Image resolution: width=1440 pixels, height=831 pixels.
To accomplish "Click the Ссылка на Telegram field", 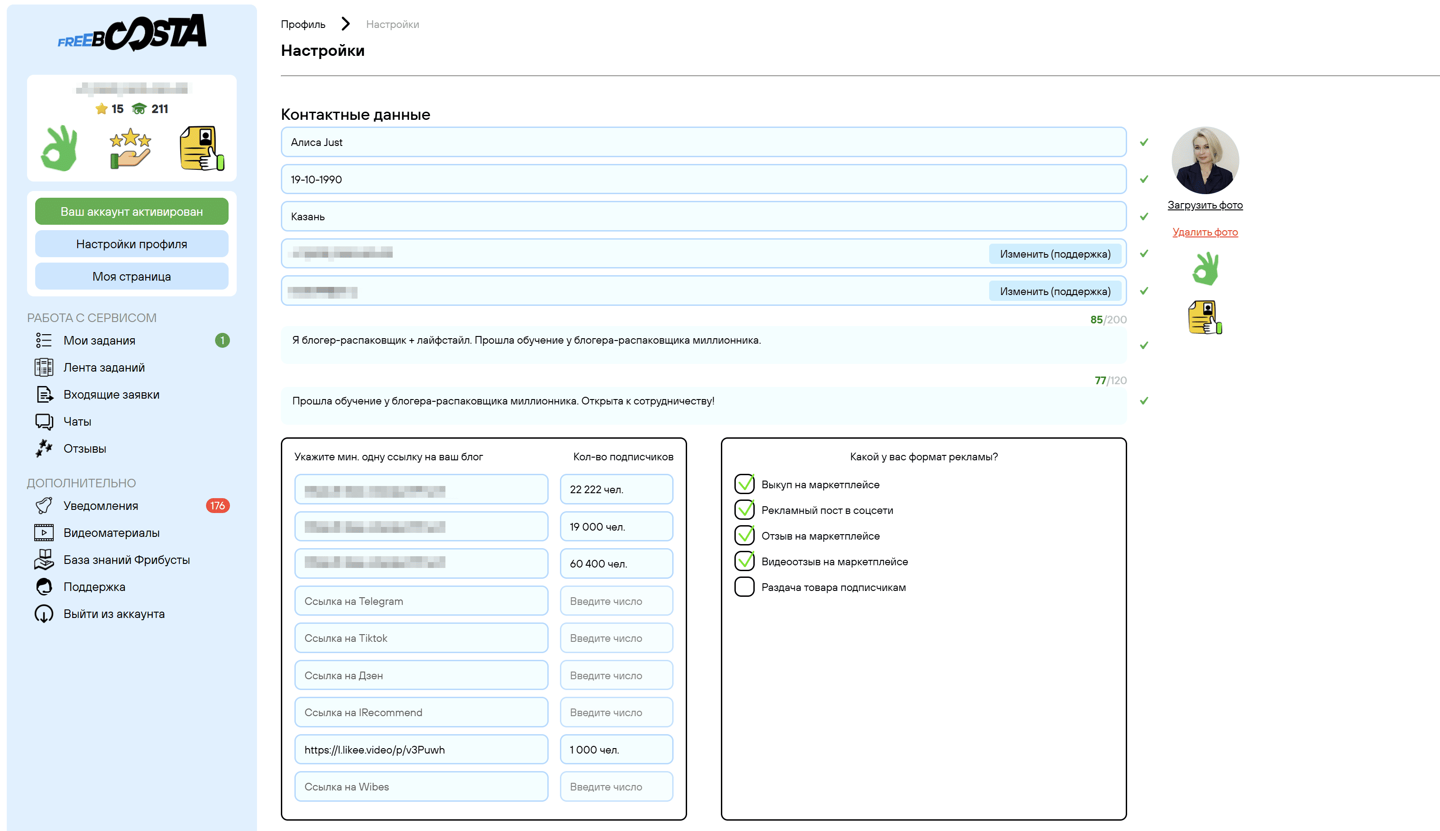I will 421,601.
